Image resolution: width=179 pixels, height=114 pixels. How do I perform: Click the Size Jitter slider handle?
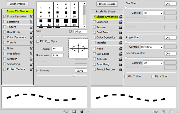[x=126, y=8]
